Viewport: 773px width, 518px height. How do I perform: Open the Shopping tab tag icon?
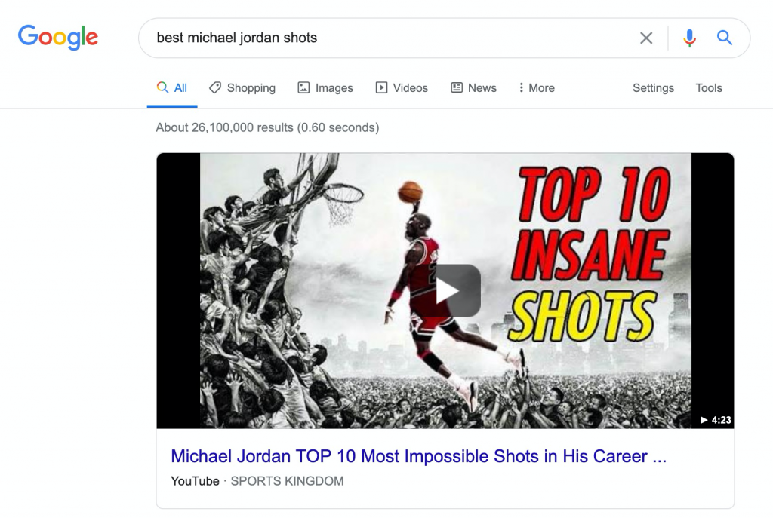(215, 87)
